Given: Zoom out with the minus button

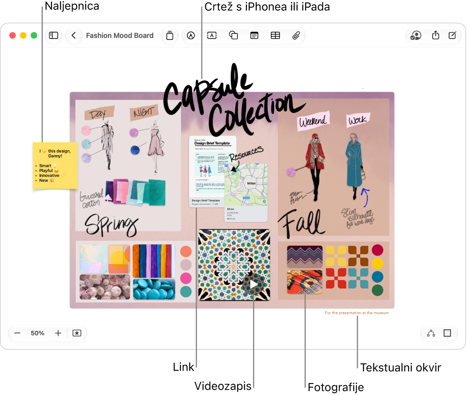Looking at the screenshot, I should tap(17, 333).
